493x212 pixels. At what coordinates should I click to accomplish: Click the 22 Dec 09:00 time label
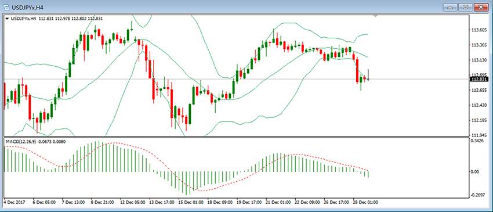tap(307, 202)
